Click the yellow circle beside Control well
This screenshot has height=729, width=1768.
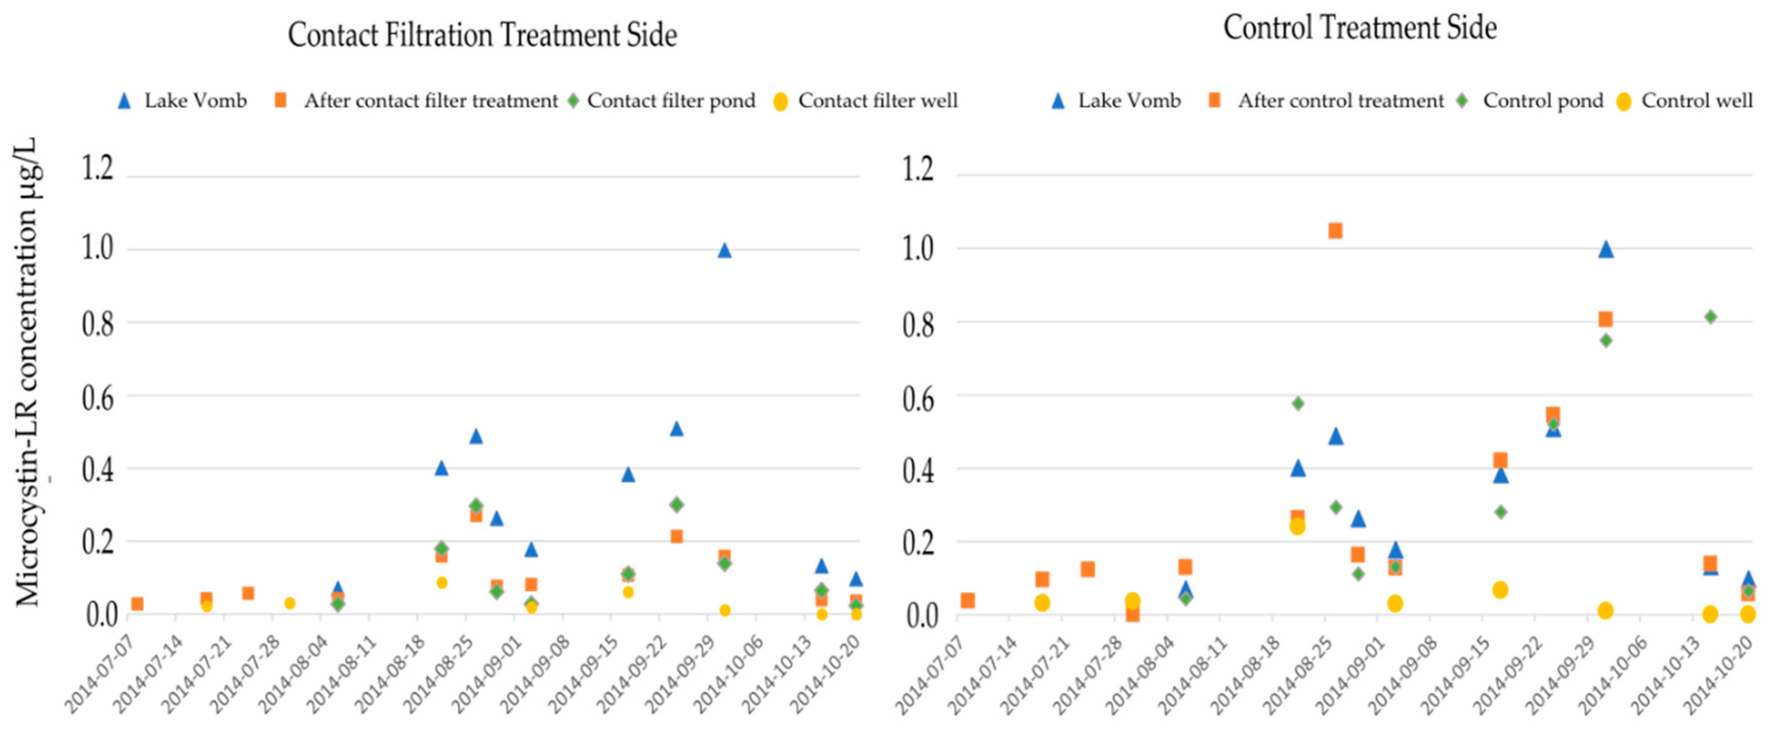[x=1624, y=102]
